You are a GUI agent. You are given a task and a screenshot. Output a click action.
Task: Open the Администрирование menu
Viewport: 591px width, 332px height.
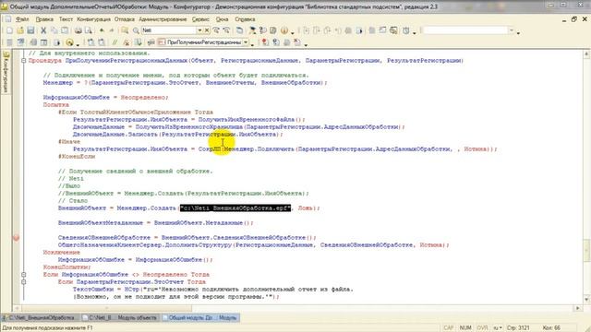163,19
